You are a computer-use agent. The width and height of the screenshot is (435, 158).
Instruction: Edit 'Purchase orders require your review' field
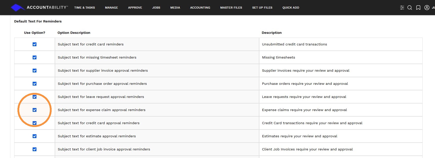[x=341, y=84]
